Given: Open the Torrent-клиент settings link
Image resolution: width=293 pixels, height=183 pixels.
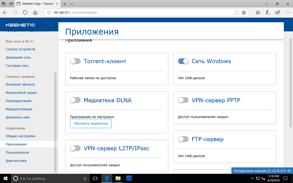Looking at the screenshot, I should pyautogui.click(x=105, y=61).
